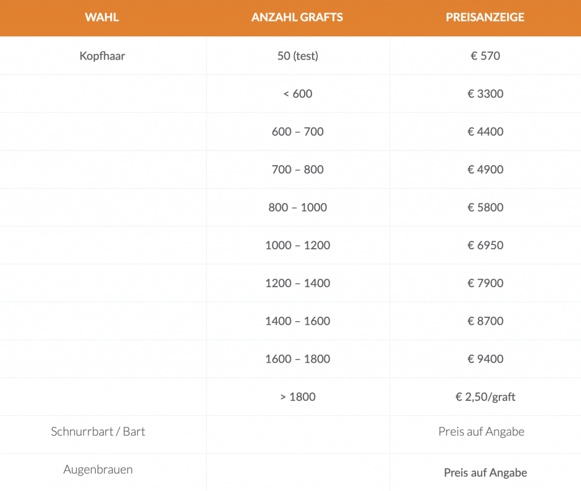Image resolution: width=581 pixels, height=491 pixels.
Task: Click the € 5800 price cell
Action: (485, 207)
